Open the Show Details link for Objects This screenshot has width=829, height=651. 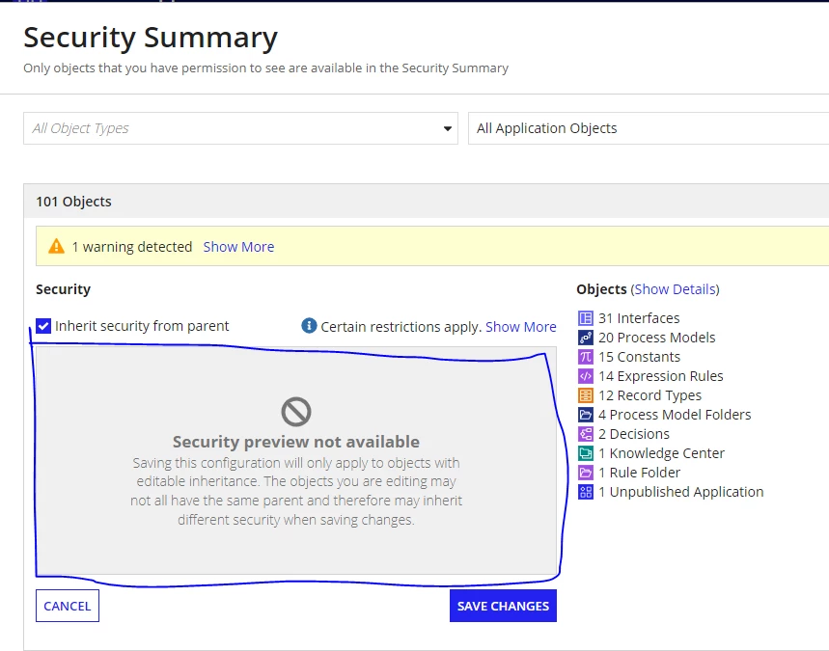pos(676,289)
